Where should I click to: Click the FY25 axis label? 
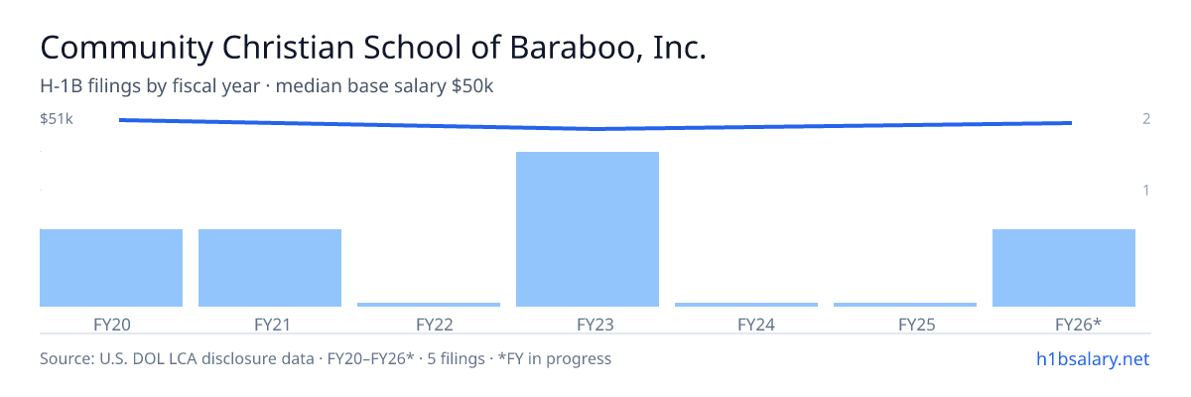point(905,324)
